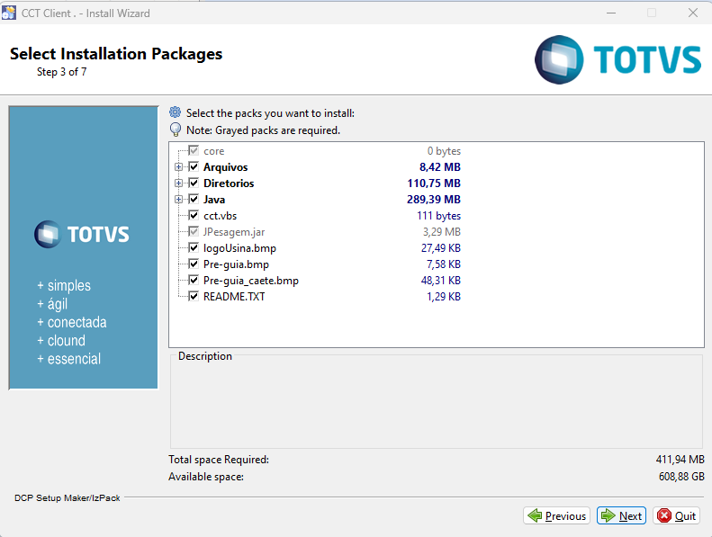The image size is (712, 537).
Task: Select the logoUsina.bmp pack row
Action: tap(325, 248)
